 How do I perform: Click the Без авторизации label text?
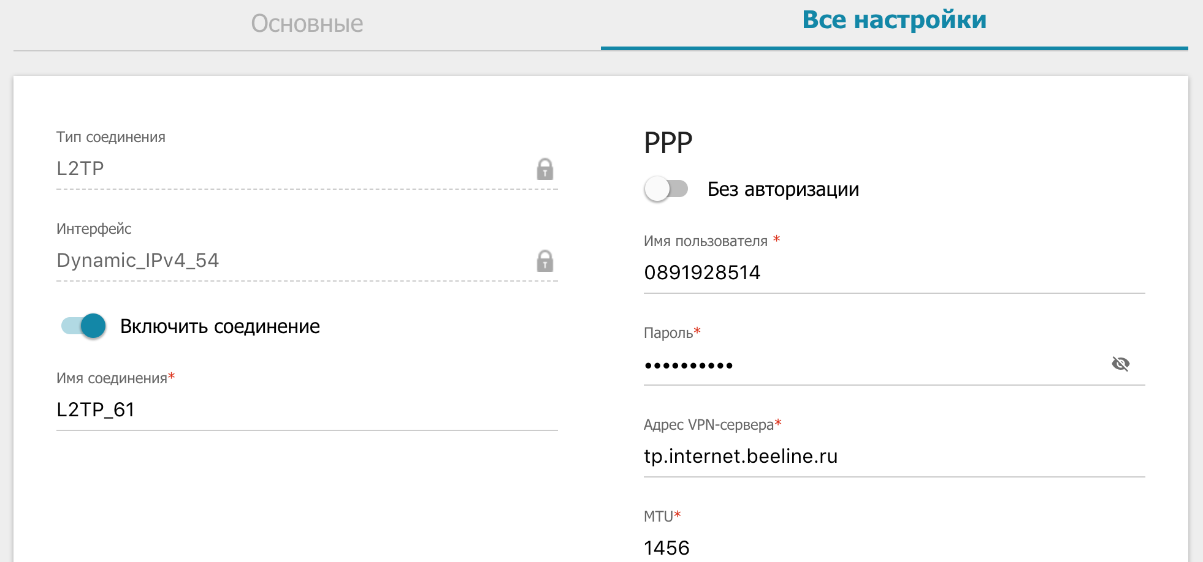tap(783, 189)
